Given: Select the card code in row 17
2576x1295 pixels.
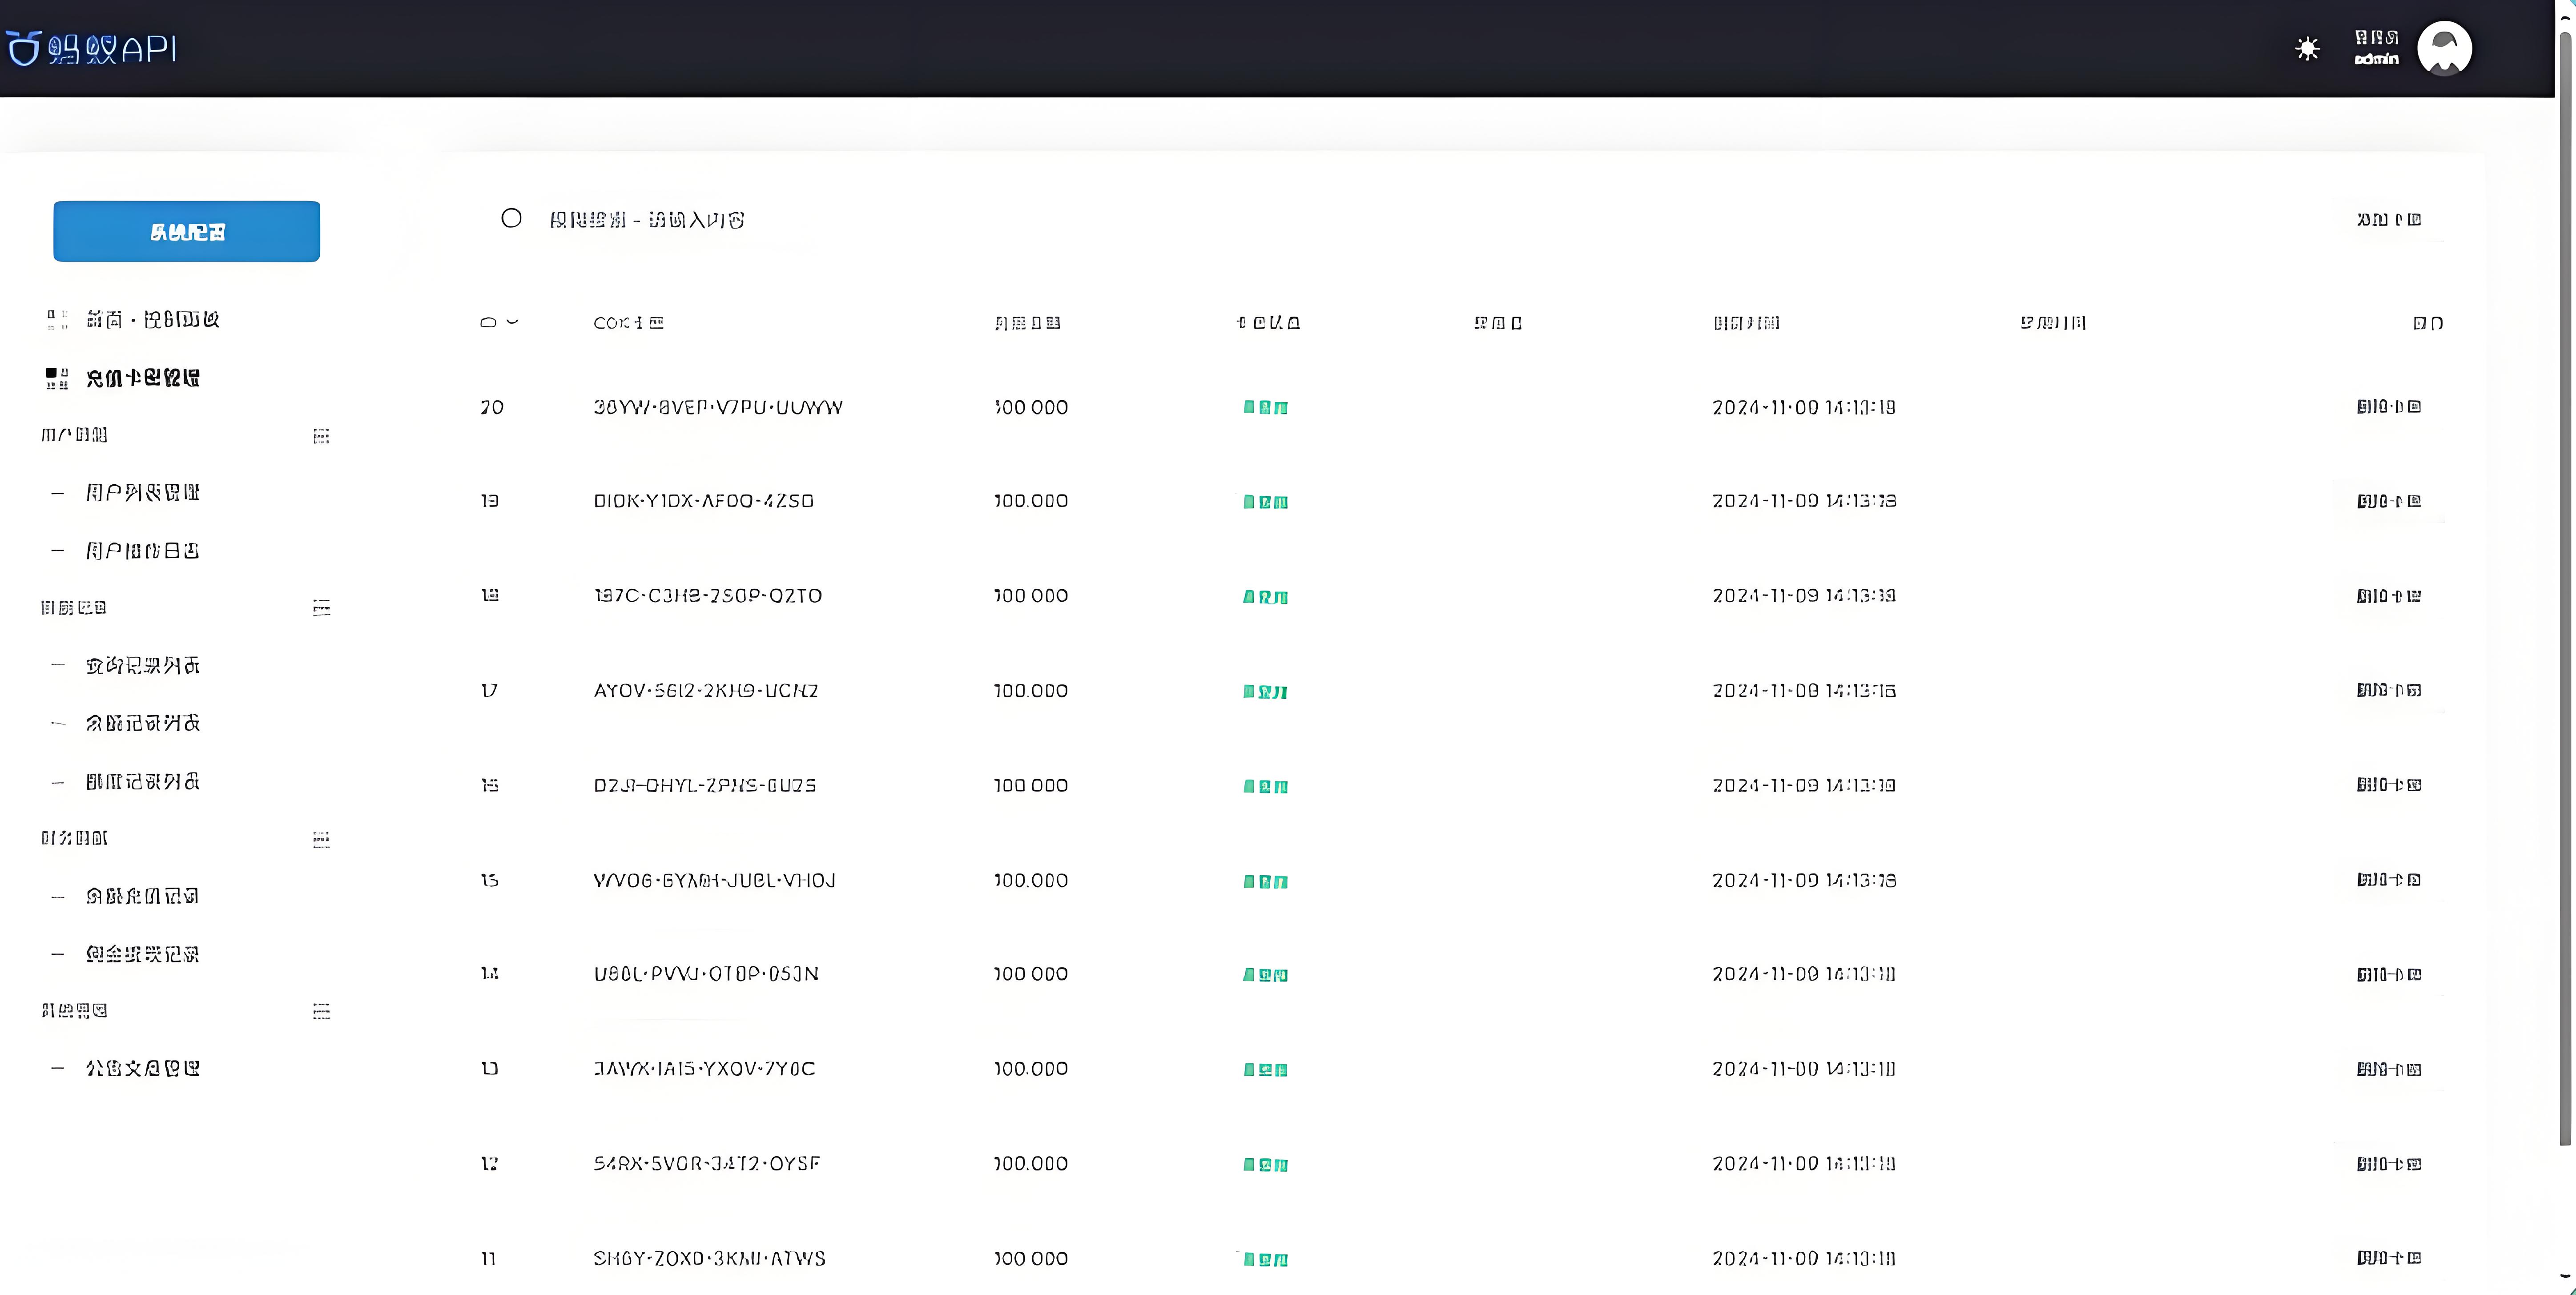Looking at the screenshot, I should pyautogui.click(x=706, y=690).
